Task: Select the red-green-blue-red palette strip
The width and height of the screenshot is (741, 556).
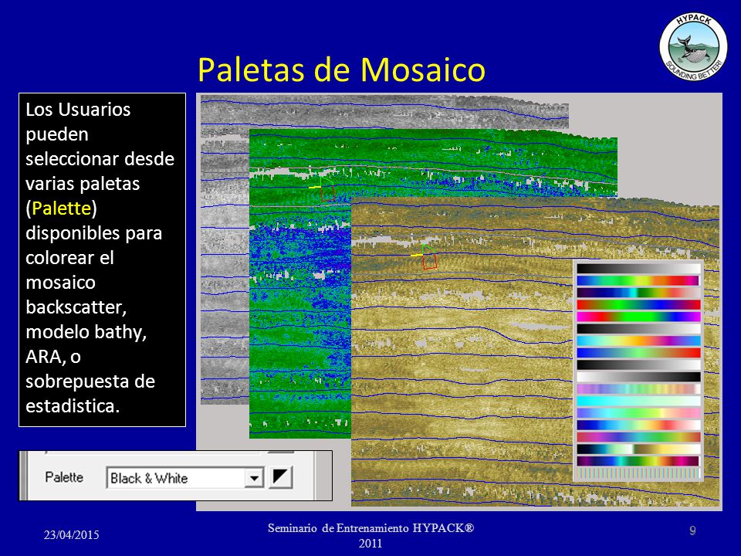Action: click(x=638, y=304)
